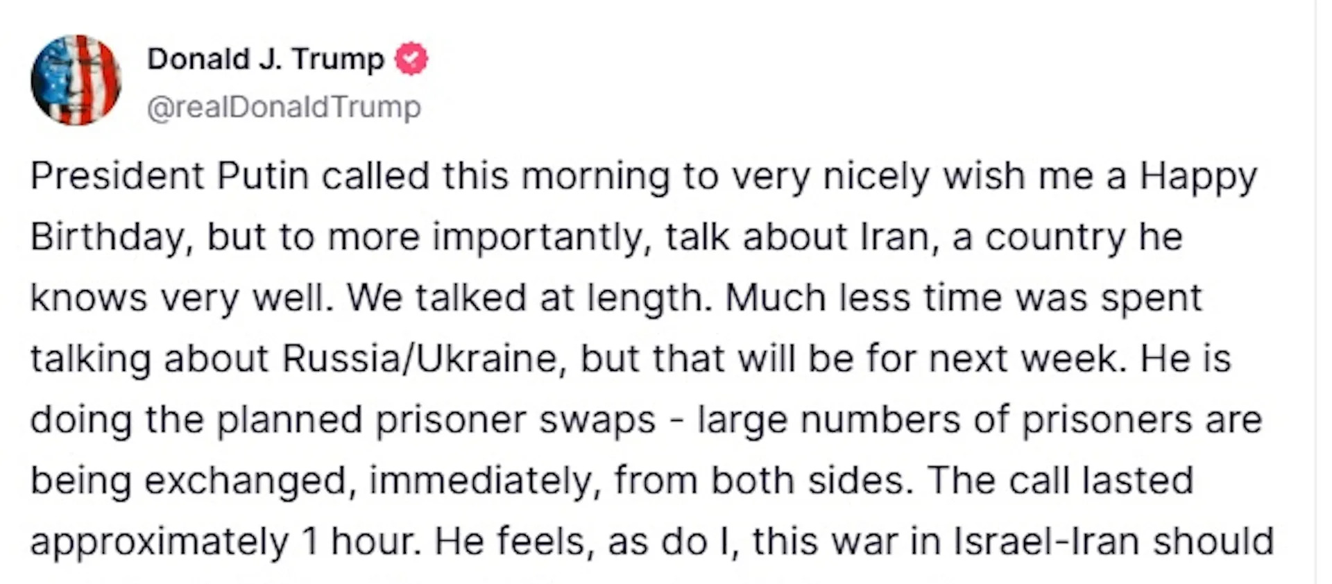Viewport: 1332px width, 584px height.
Task: Click the phrase 'Happy' ending first line
Action: 1198,178
